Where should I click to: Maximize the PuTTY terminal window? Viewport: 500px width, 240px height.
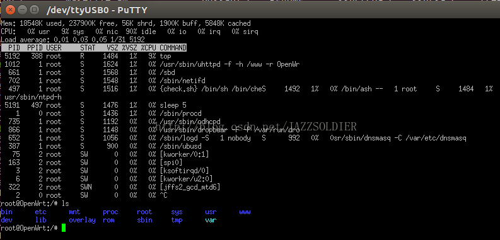[35, 10]
